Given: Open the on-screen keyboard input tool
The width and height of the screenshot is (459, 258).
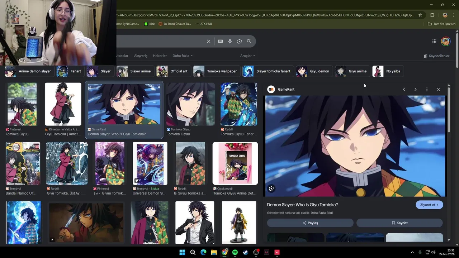Looking at the screenshot, I should (x=221, y=41).
